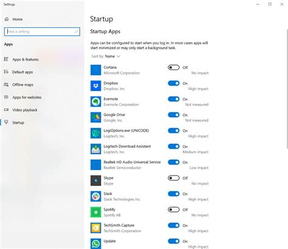The height and width of the screenshot is (249, 288).
Task: Click the TechSmith Corporation publisher text
Action: pos(122,231)
